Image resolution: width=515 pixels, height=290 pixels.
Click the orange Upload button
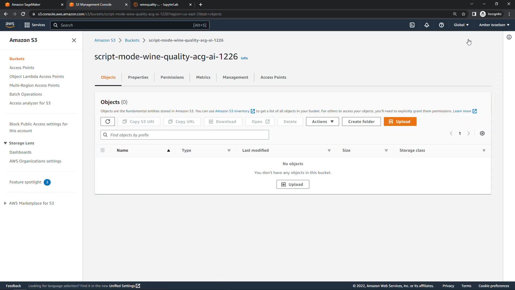pos(400,122)
